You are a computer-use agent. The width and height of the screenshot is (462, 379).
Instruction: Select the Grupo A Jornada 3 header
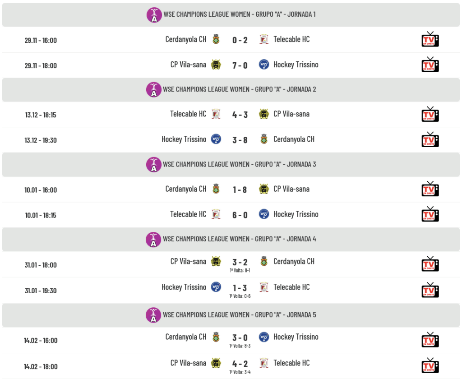(239, 164)
